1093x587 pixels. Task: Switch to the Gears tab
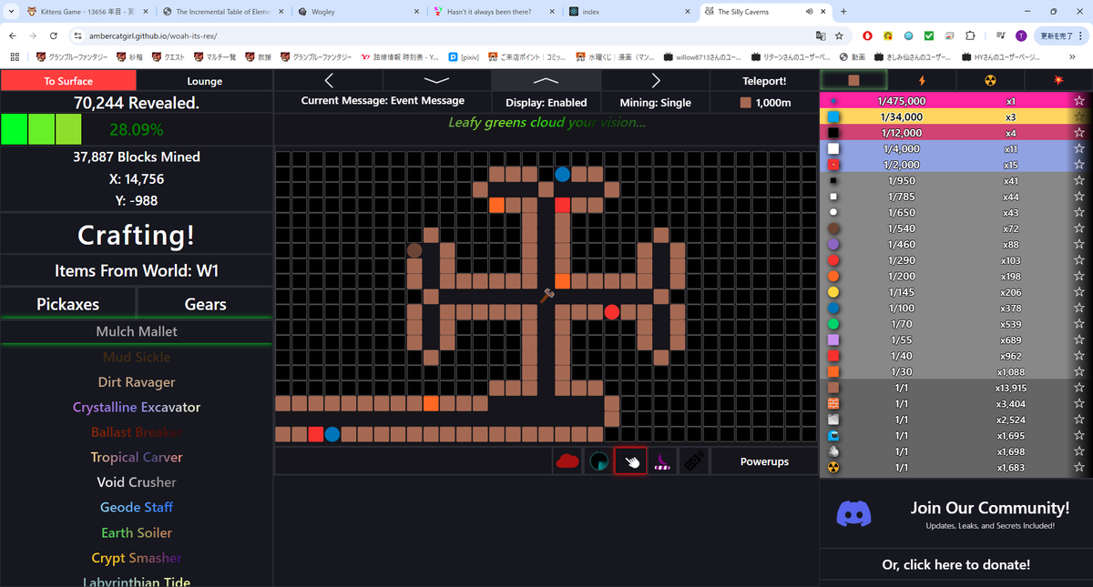tap(204, 303)
